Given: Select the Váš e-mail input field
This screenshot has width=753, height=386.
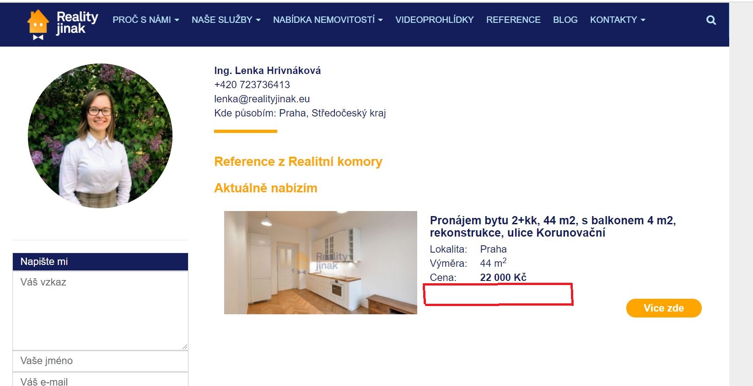Looking at the screenshot, I should (x=100, y=380).
